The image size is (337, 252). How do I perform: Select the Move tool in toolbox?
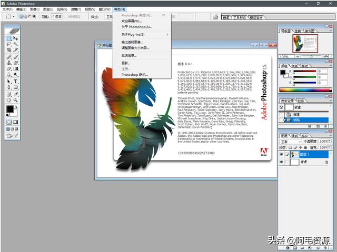point(16,38)
